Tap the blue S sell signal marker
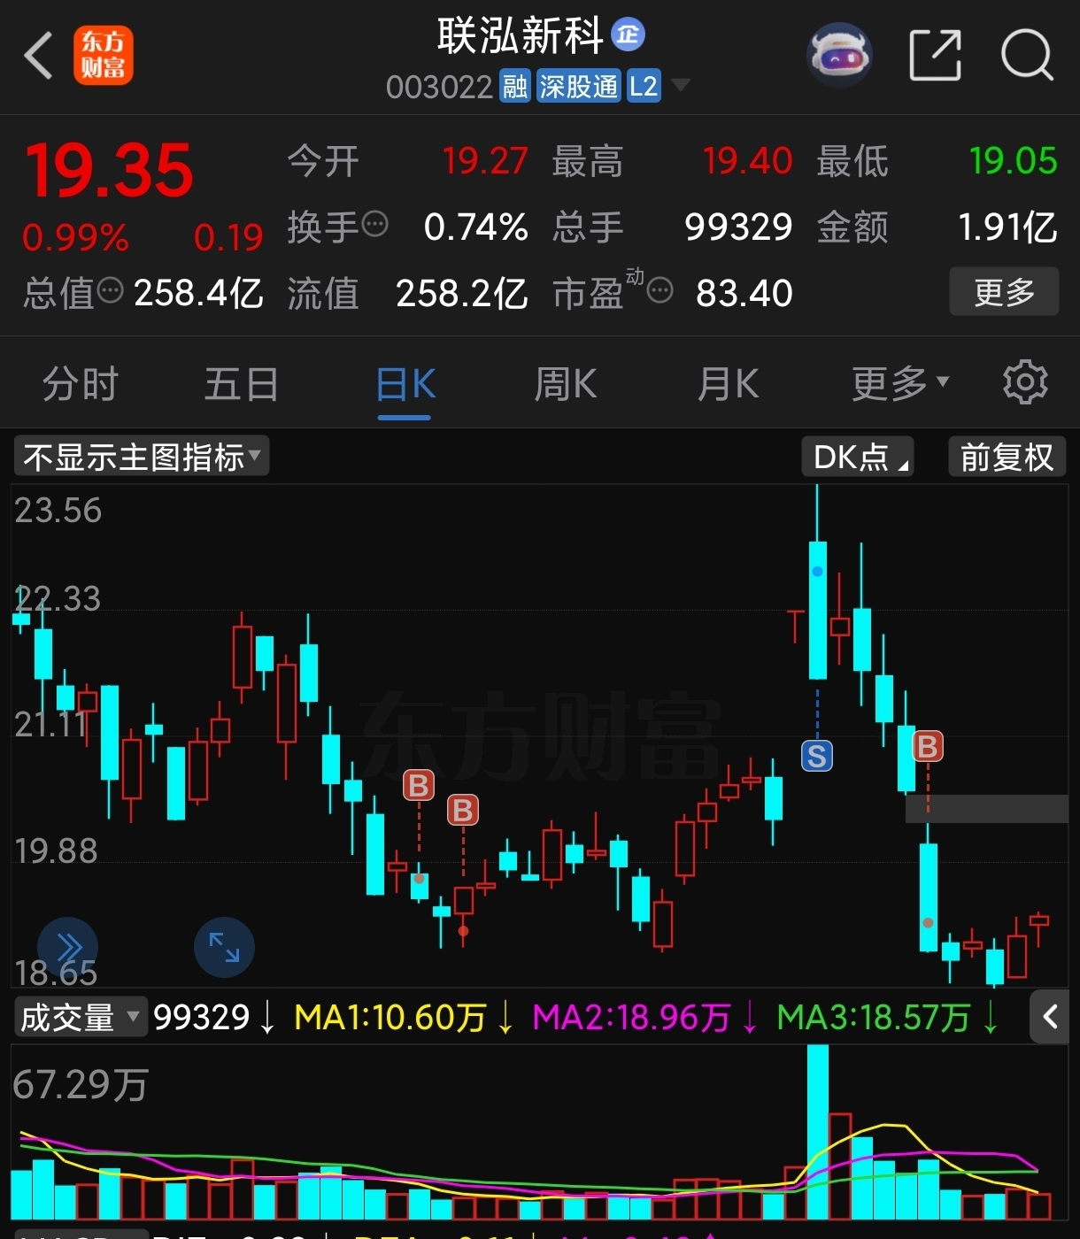Screen dimensions: 1080x1239 click(816, 755)
